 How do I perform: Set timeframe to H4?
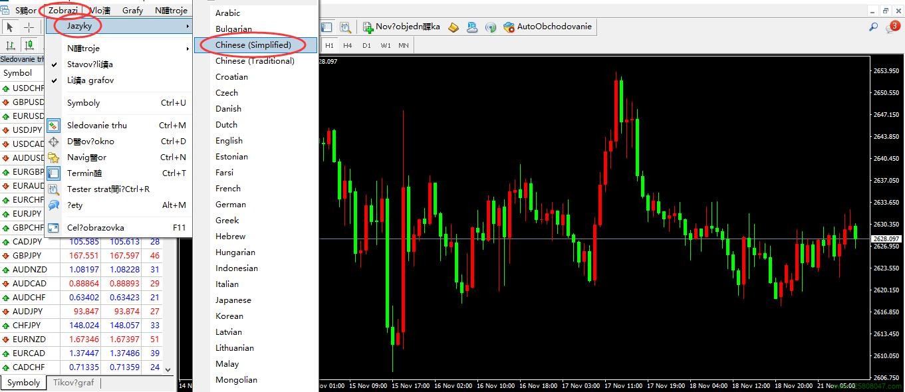(x=348, y=45)
